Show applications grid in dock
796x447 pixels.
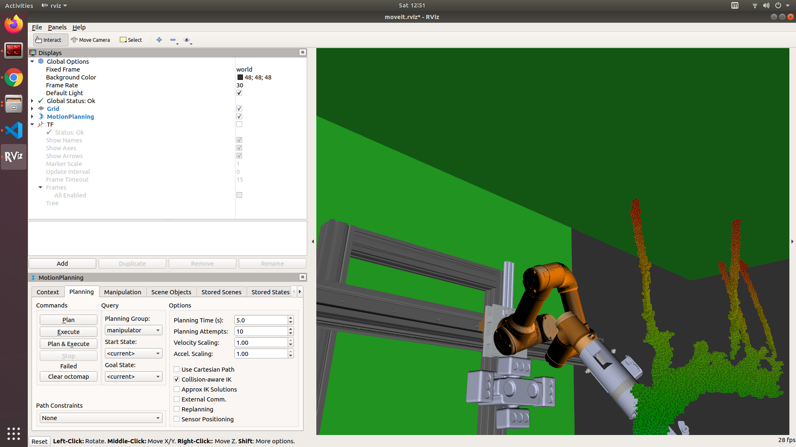pos(14,433)
